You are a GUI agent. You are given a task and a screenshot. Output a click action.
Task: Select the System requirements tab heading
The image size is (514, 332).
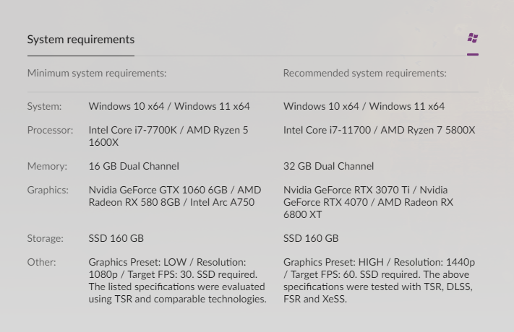(81, 40)
